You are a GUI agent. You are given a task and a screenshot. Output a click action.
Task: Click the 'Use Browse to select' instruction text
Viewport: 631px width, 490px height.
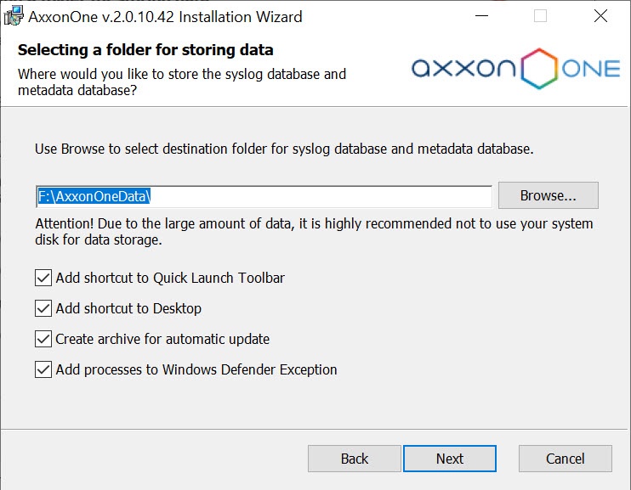[284, 149]
